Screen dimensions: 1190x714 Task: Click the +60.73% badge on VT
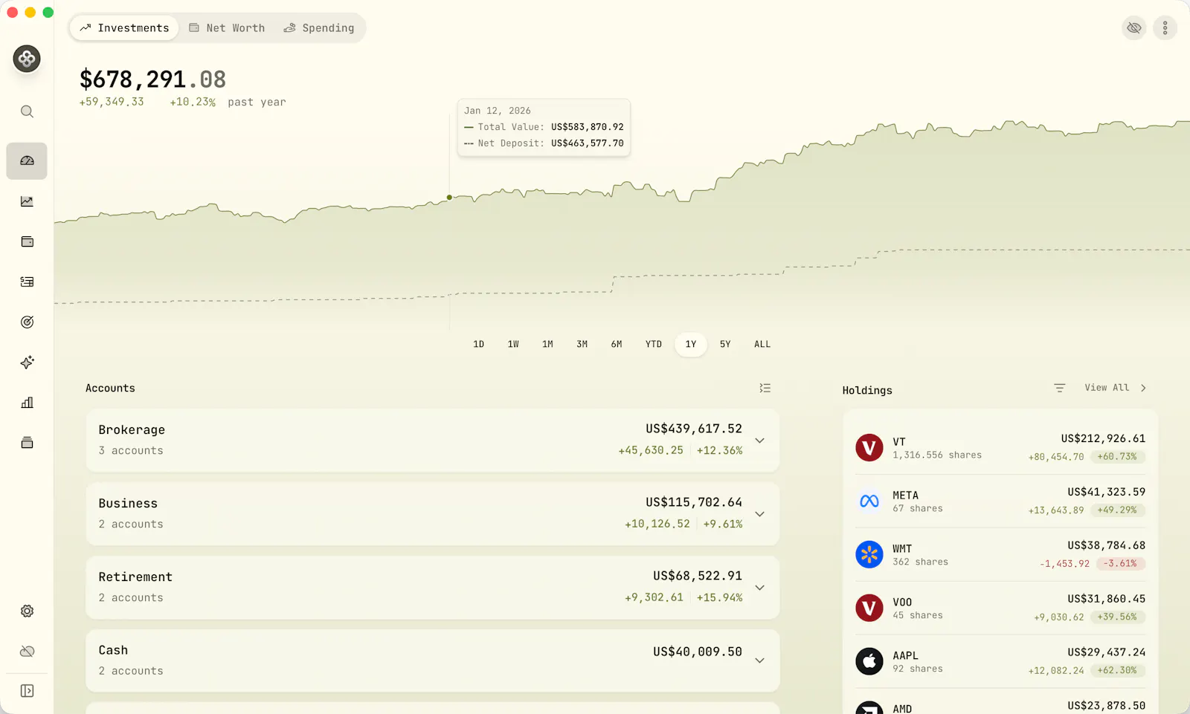click(1117, 457)
